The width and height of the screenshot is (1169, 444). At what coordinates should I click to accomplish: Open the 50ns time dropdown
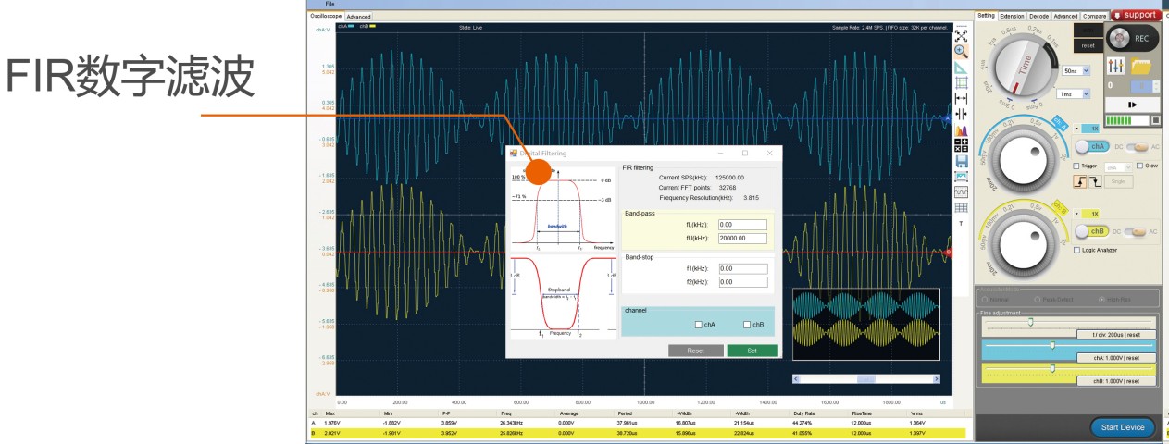click(x=1076, y=70)
